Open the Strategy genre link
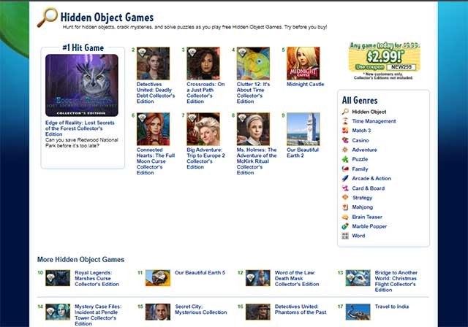This screenshot has width=468, height=327. tap(362, 198)
